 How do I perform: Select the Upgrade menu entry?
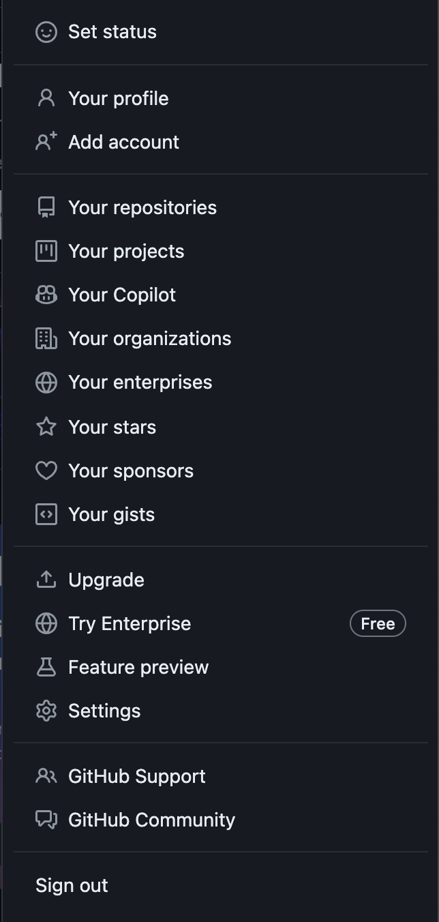pos(106,580)
